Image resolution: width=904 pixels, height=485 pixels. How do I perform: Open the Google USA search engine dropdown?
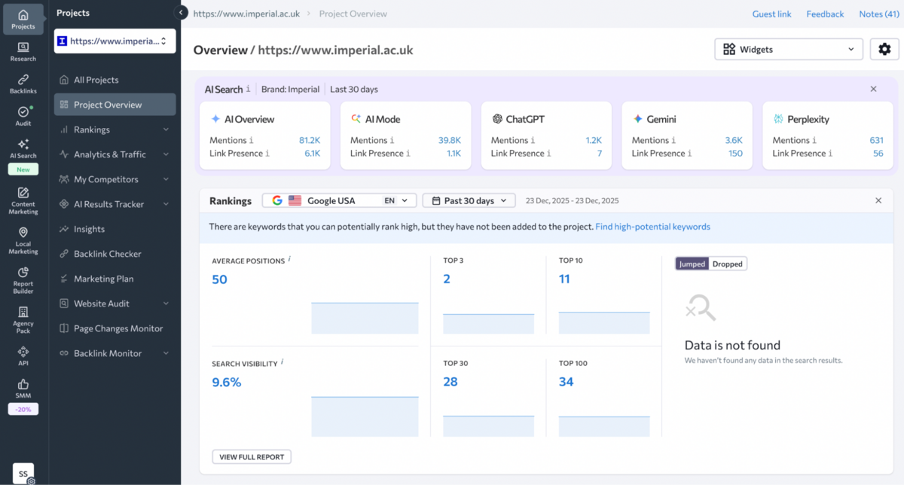(x=339, y=200)
